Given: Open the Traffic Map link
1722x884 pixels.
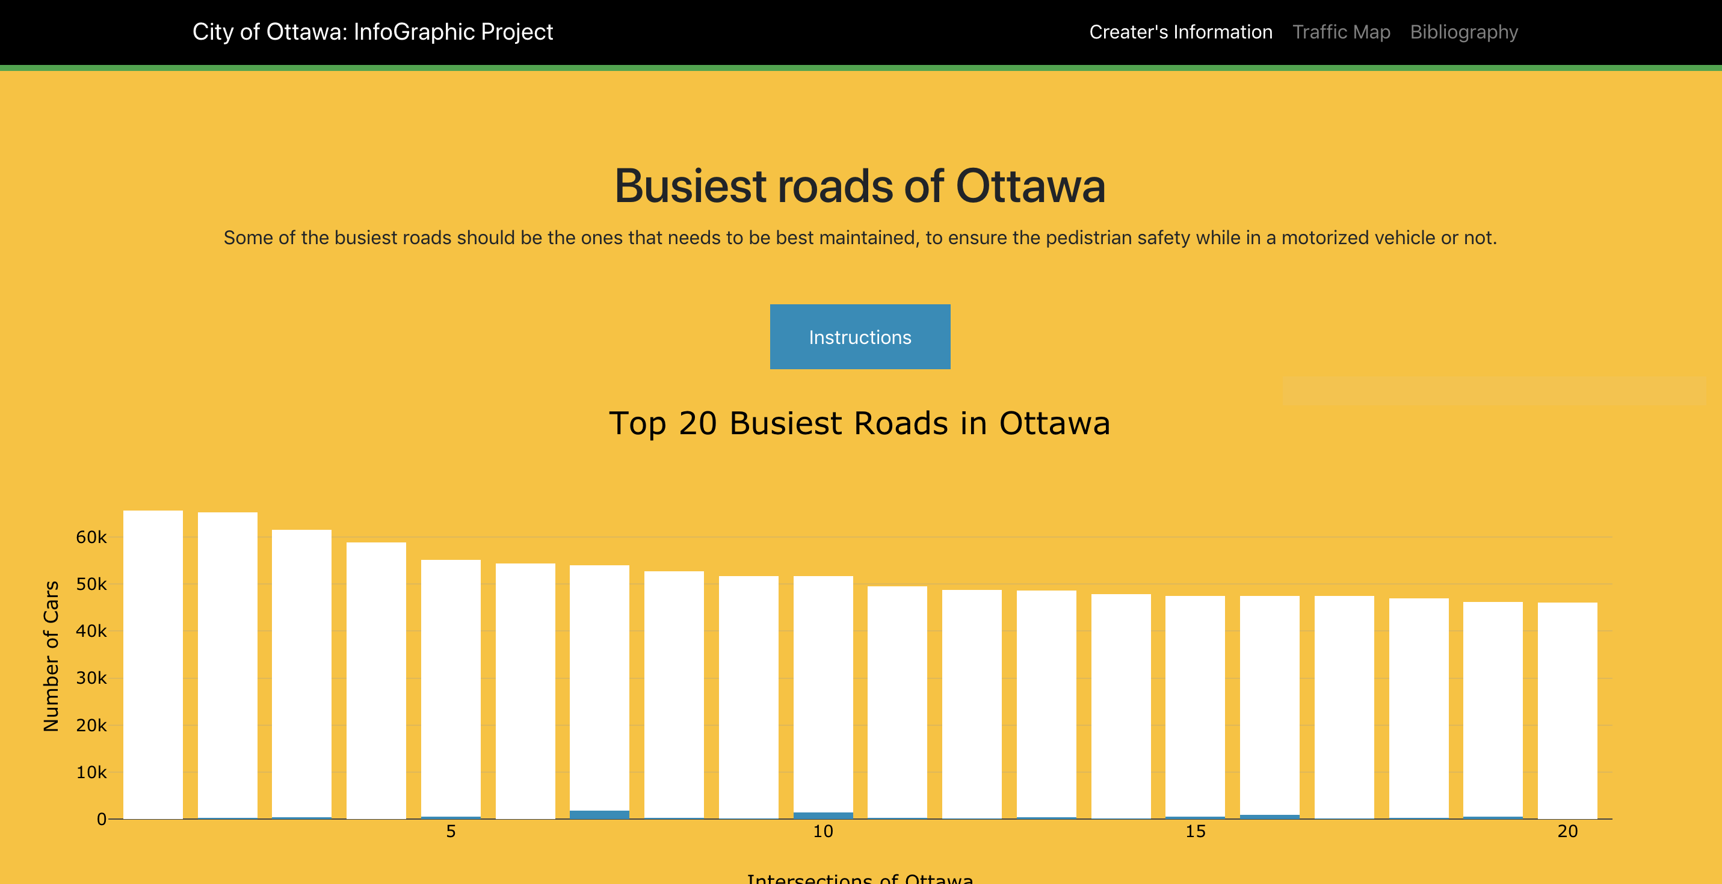Looking at the screenshot, I should tap(1341, 32).
